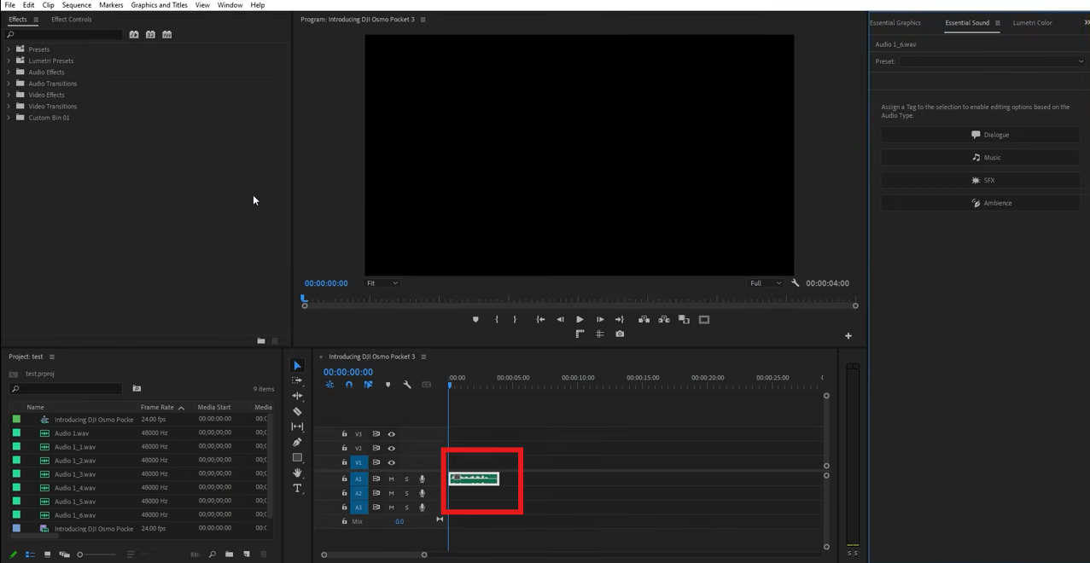This screenshot has height=563, width=1090.
Task: Click the Mark In button
Action: click(497, 320)
